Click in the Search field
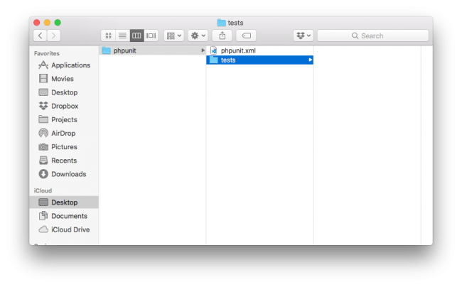462x287 pixels. pyautogui.click(x=372, y=36)
